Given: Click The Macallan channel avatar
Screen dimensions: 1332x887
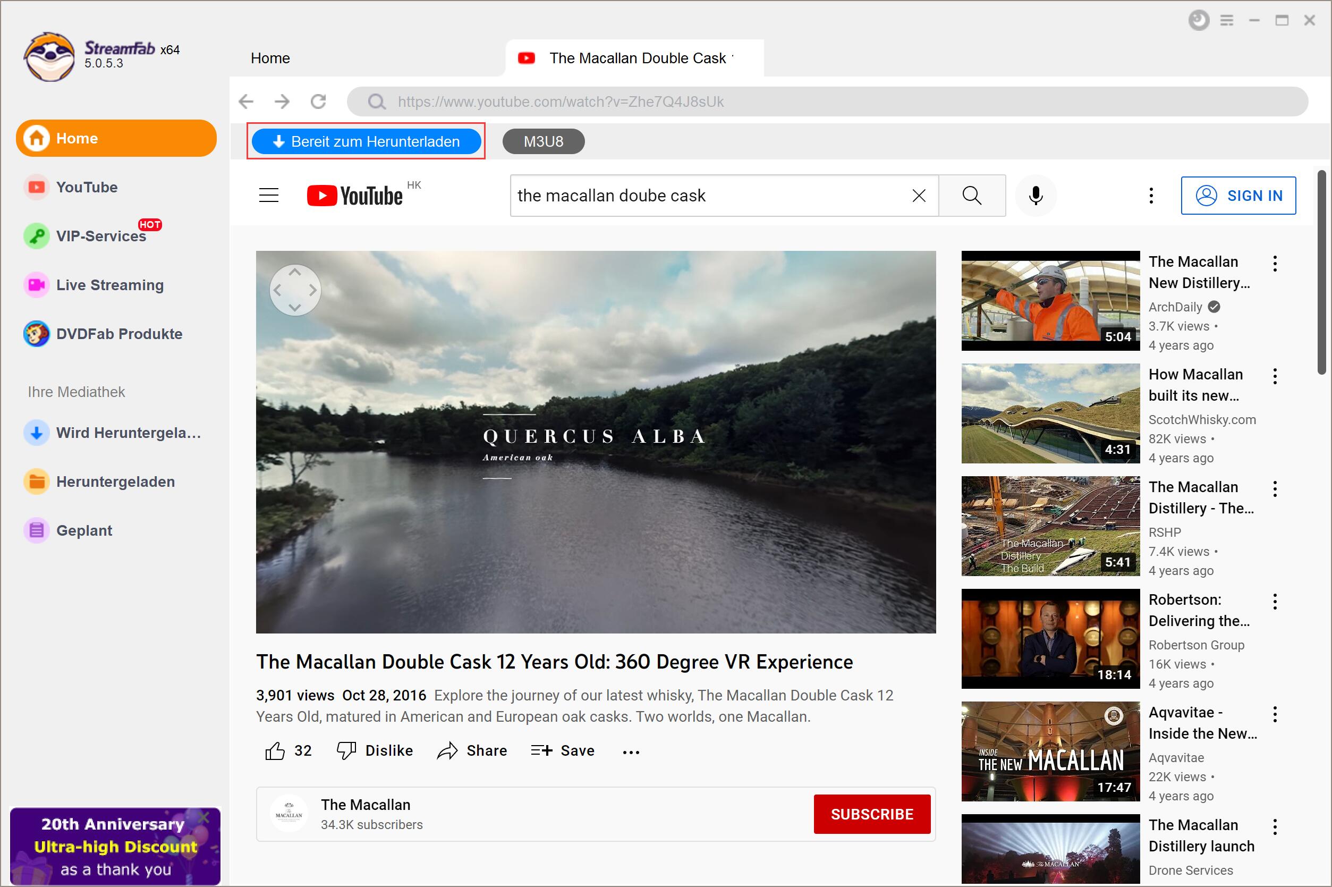Looking at the screenshot, I should pyautogui.click(x=289, y=814).
